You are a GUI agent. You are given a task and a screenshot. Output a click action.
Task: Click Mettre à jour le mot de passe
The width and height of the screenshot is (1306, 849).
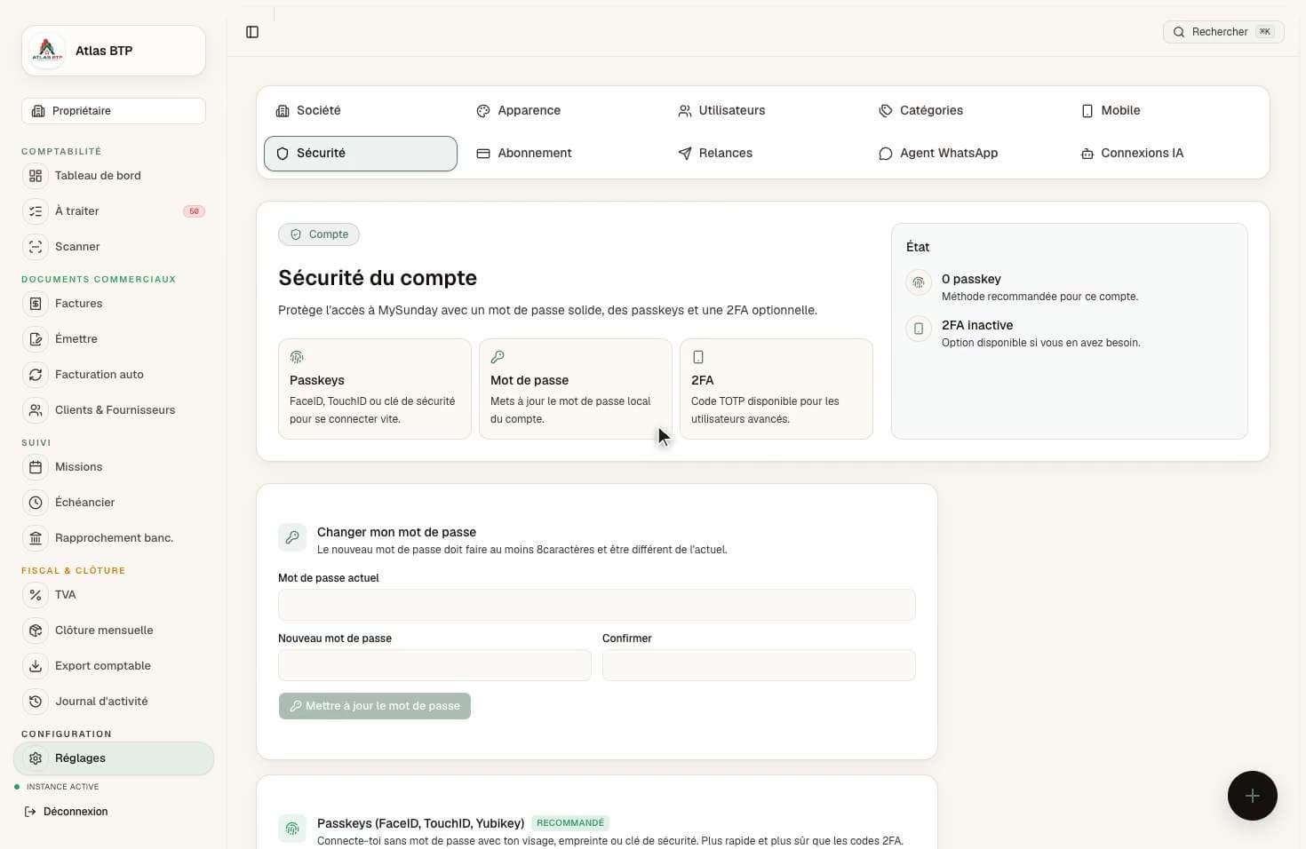(375, 706)
